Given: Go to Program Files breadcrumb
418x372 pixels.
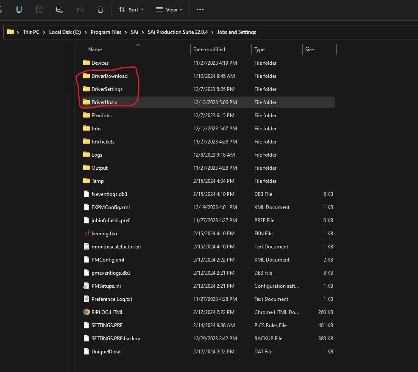Looking at the screenshot, I should [106, 32].
